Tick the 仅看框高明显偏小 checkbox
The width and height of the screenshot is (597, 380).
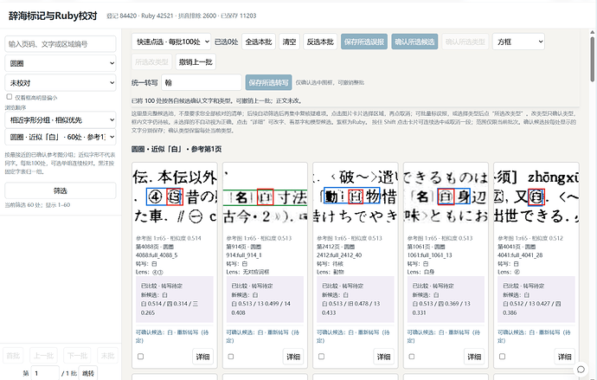[x=10, y=97]
